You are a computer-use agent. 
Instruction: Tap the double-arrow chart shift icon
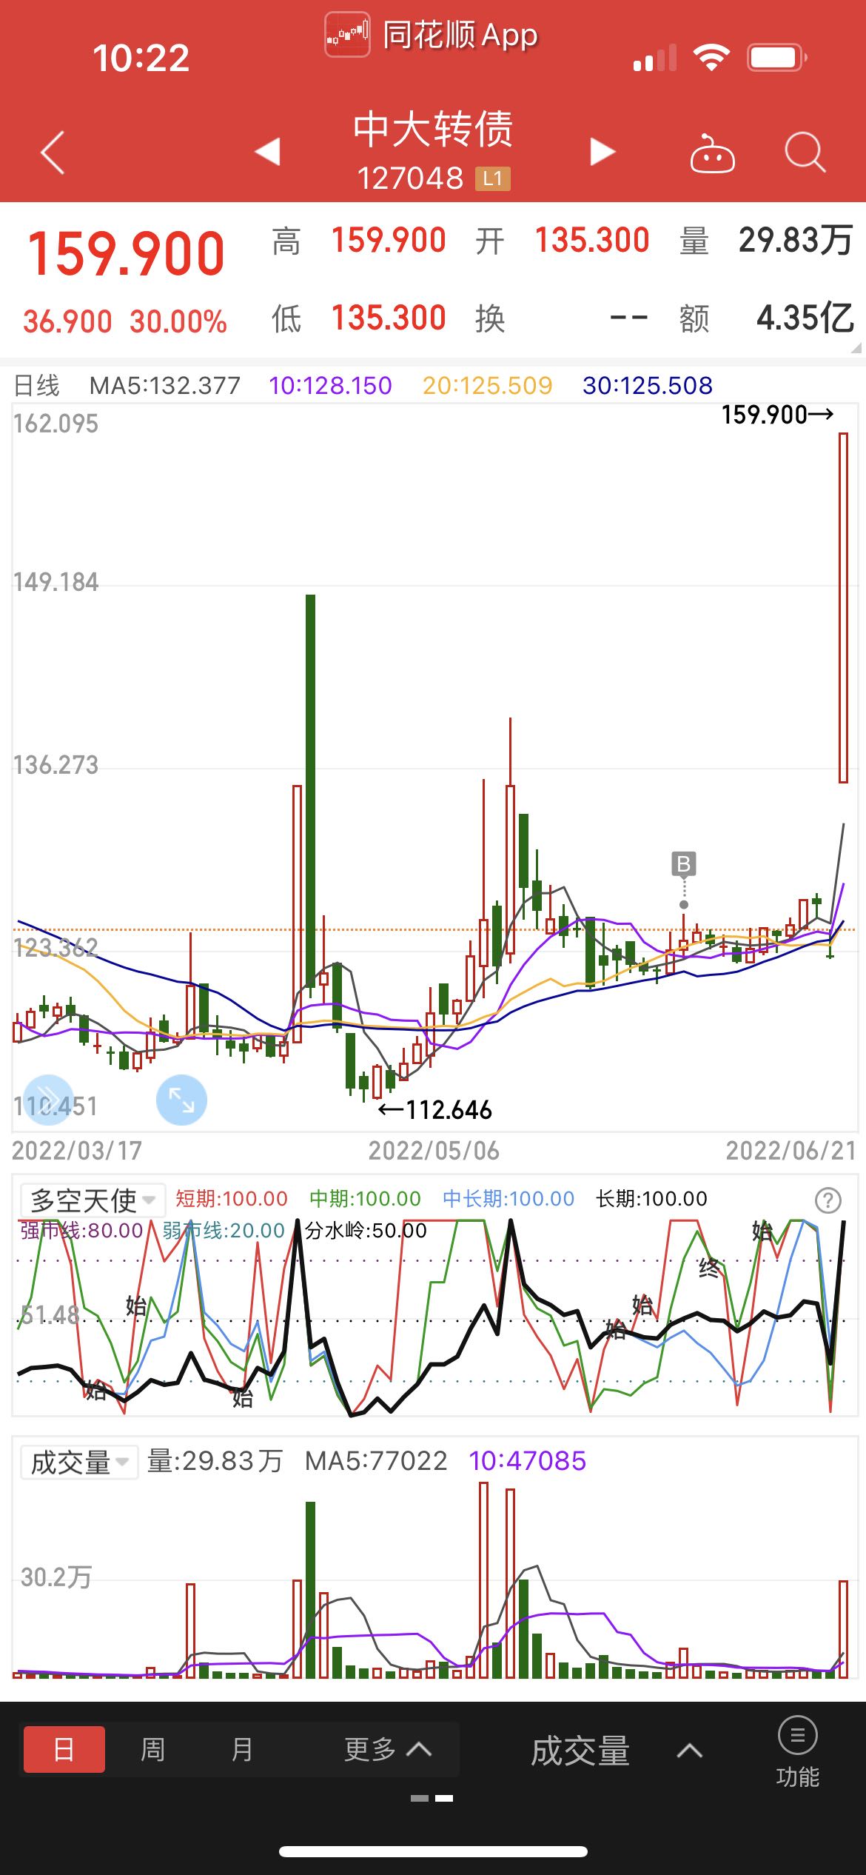point(49,1100)
